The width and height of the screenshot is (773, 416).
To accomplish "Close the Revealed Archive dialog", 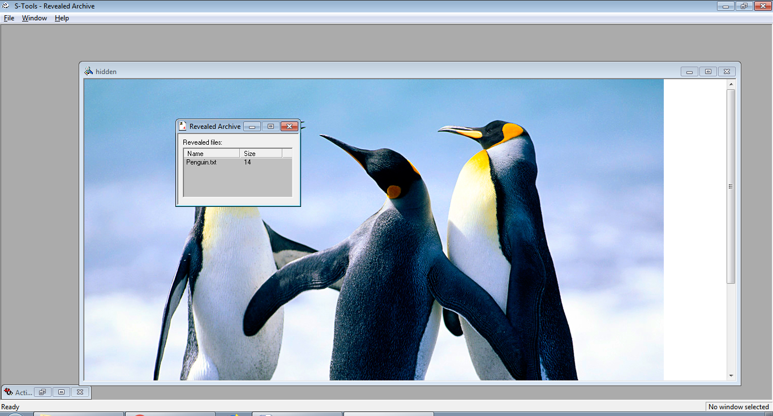I will tap(289, 126).
